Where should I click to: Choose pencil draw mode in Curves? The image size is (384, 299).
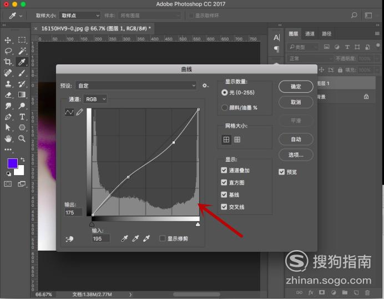(x=79, y=112)
